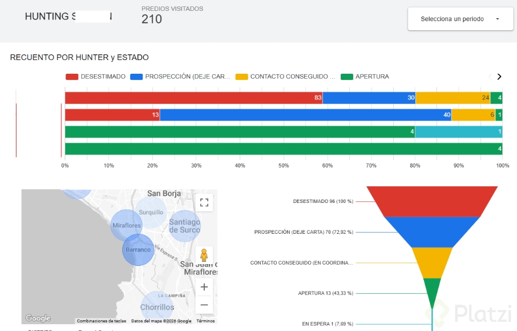Viewport: 517px width, 331px height.
Task: Select blue funnel PROSPECCIÓN section
Action: (x=432, y=232)
